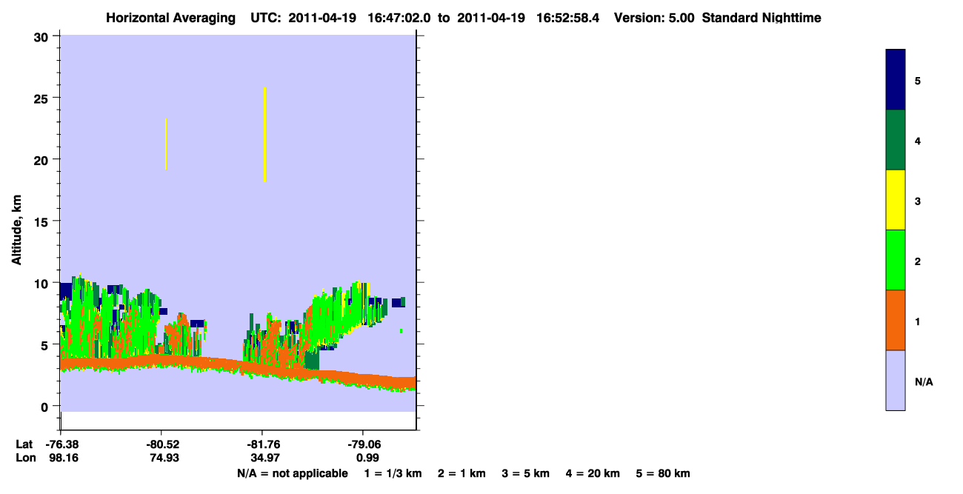Click the orange colorbar segment labeled 1
Image resolution: width=963 pixels, height=494 pixels.
point(896,320)
